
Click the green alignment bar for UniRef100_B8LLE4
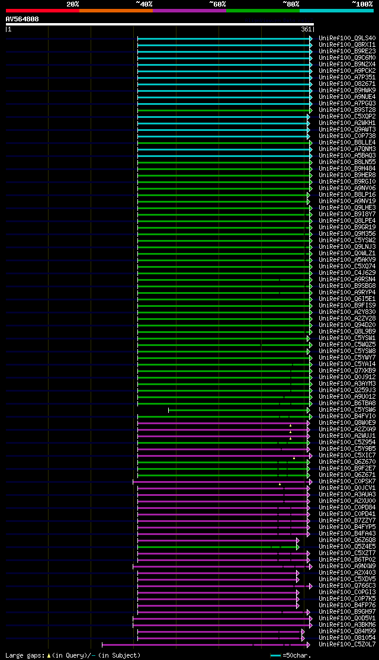224,143
